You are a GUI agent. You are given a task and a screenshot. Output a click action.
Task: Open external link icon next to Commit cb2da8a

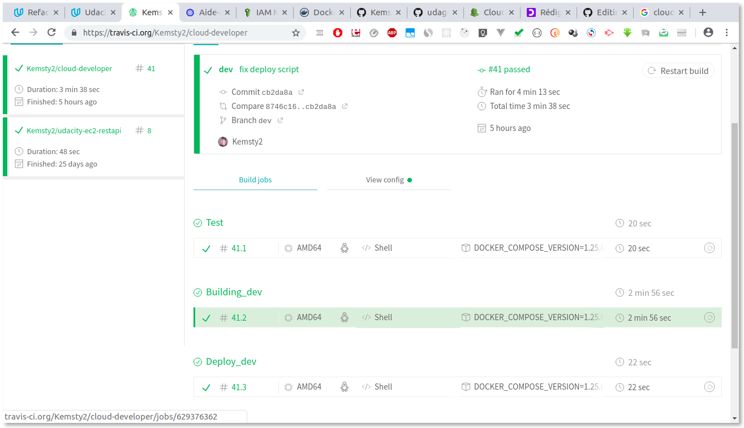(301, 92)
